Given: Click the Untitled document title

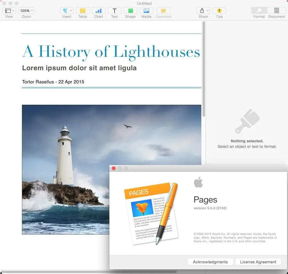Looking at the screenshot, I should 144,3.
